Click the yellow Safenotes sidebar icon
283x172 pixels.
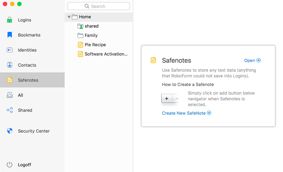(10, 80)
